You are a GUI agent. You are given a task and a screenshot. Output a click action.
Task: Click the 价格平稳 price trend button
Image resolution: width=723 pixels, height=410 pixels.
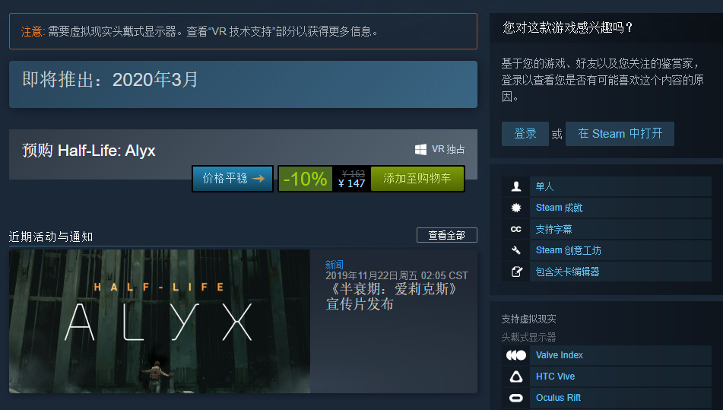[233, 179]
